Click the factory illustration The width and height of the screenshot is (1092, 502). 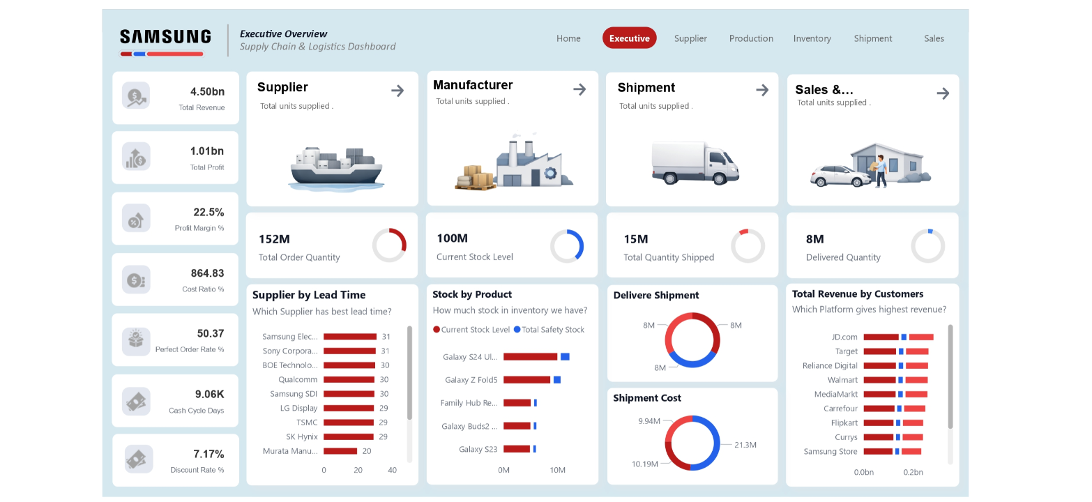(x=514, y=162)
